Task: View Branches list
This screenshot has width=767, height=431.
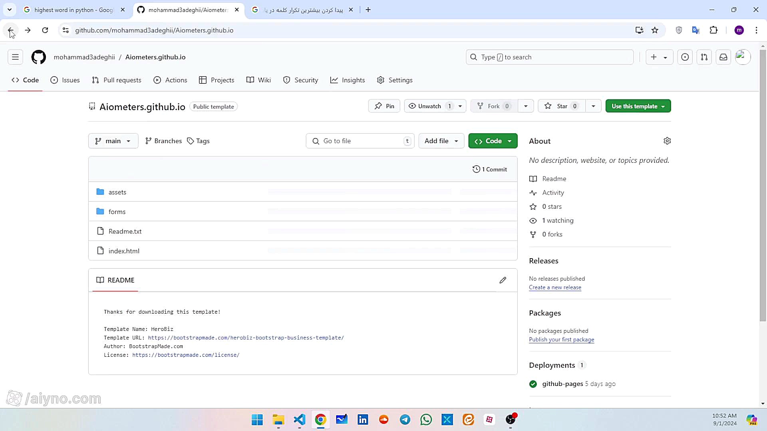Action: [x=163, y=141]
